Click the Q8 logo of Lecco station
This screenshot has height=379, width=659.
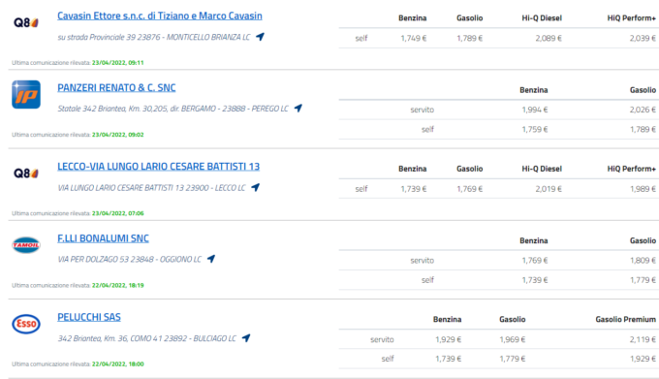(x=26, y=174)
